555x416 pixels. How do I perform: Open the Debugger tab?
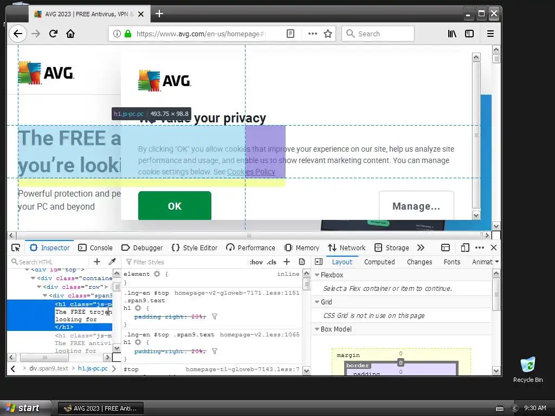pyautogui.click(x=142, y=248)
